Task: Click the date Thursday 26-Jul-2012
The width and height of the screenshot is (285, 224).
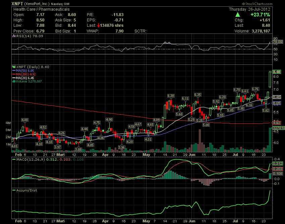Action: [x=249, y=9]
